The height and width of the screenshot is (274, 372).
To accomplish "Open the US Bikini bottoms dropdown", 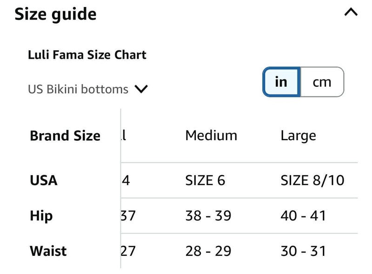I will (x=78, y=89).
